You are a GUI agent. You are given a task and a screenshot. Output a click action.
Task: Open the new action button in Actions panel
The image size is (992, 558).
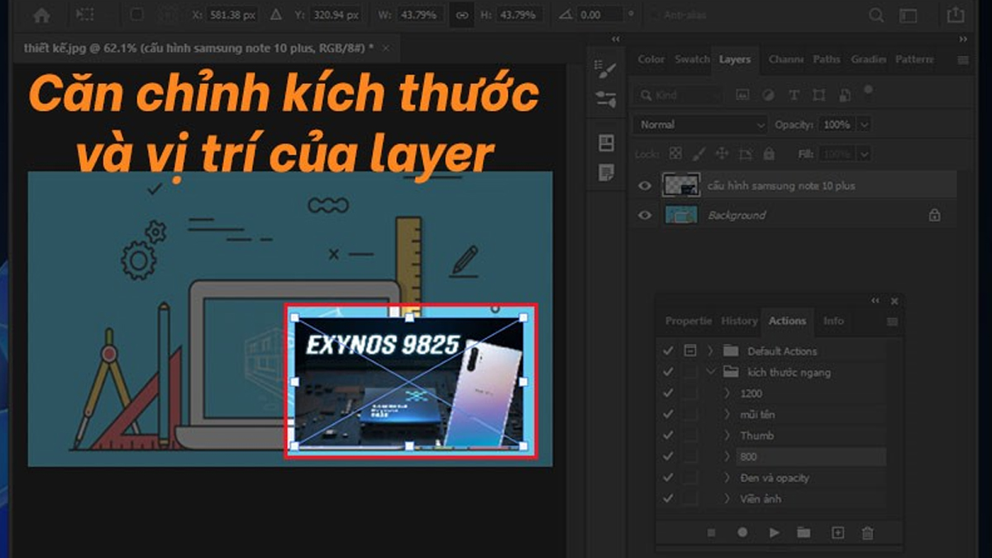click(x=837, y=533)
